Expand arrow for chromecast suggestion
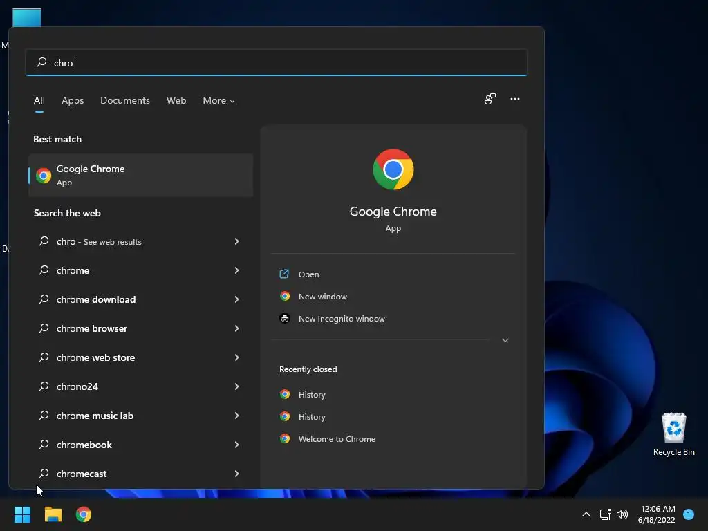Image resolution: width=708 pixels, height=531 pixels. pos(236,474)
